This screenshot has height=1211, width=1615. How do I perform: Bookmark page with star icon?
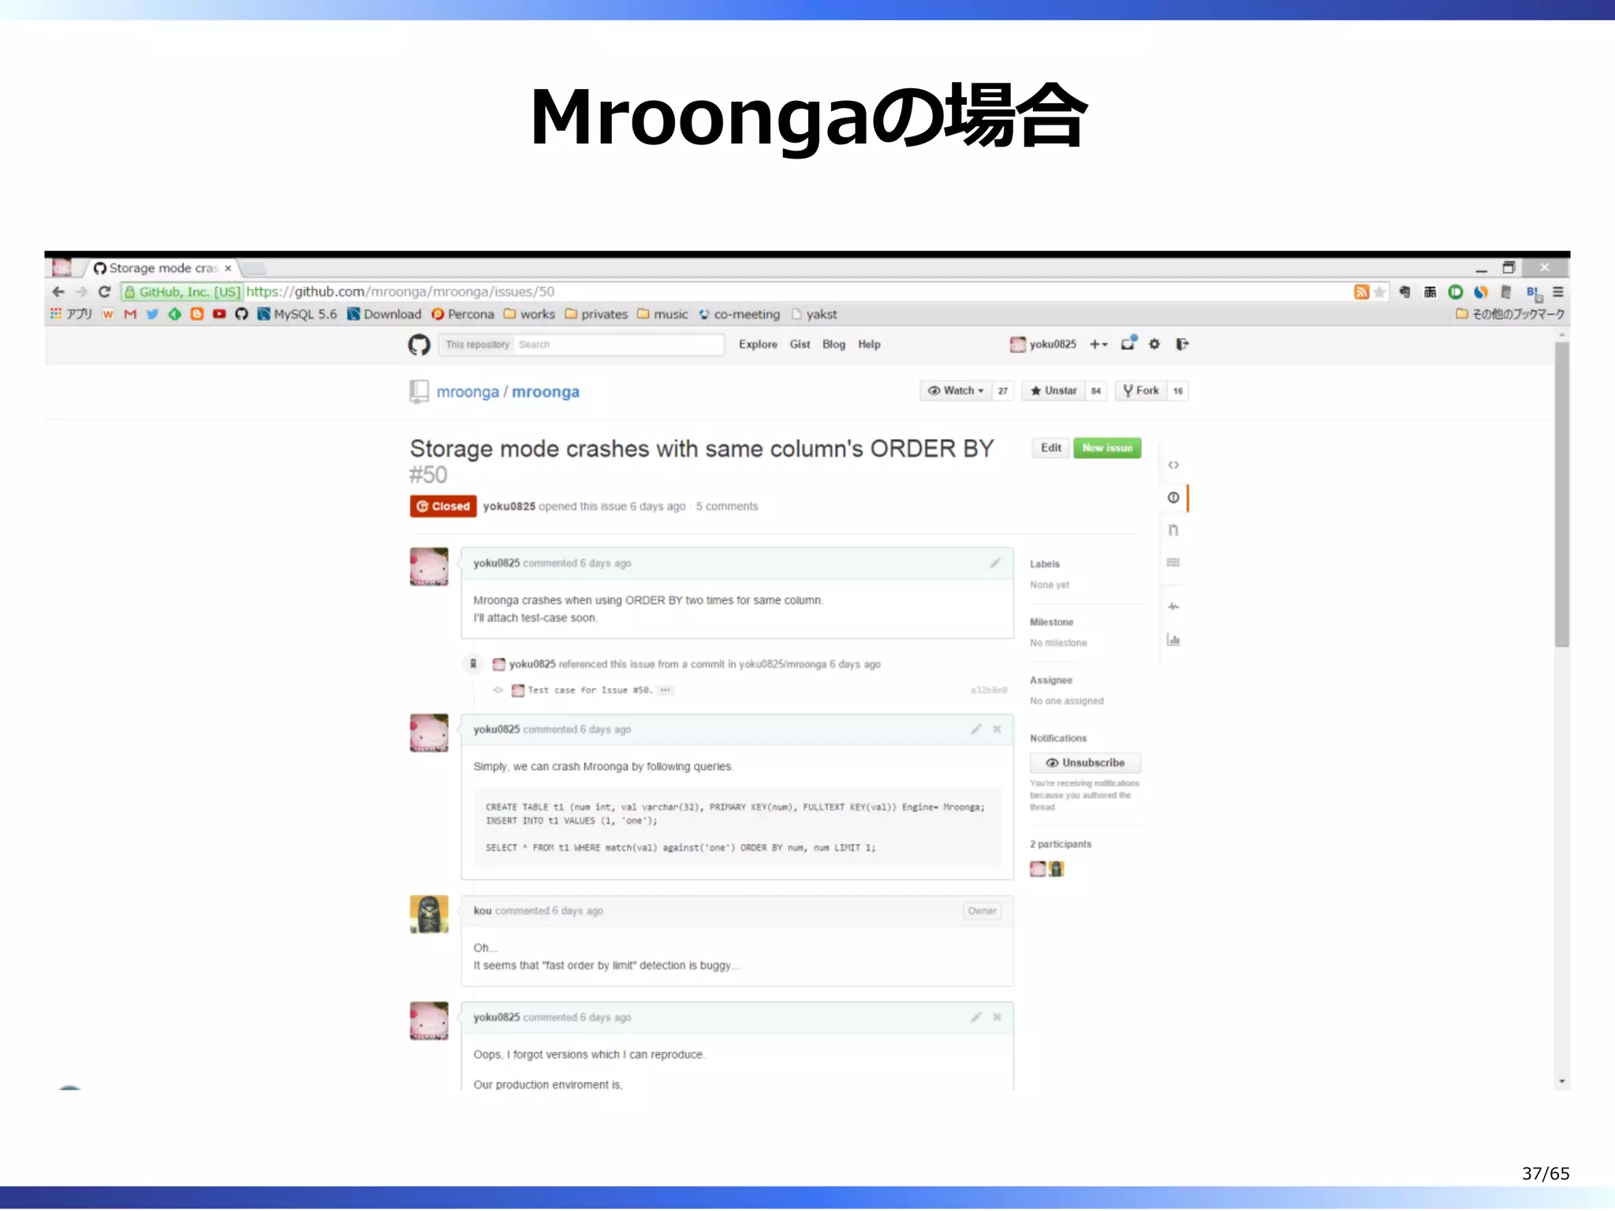coord(1379,292)
